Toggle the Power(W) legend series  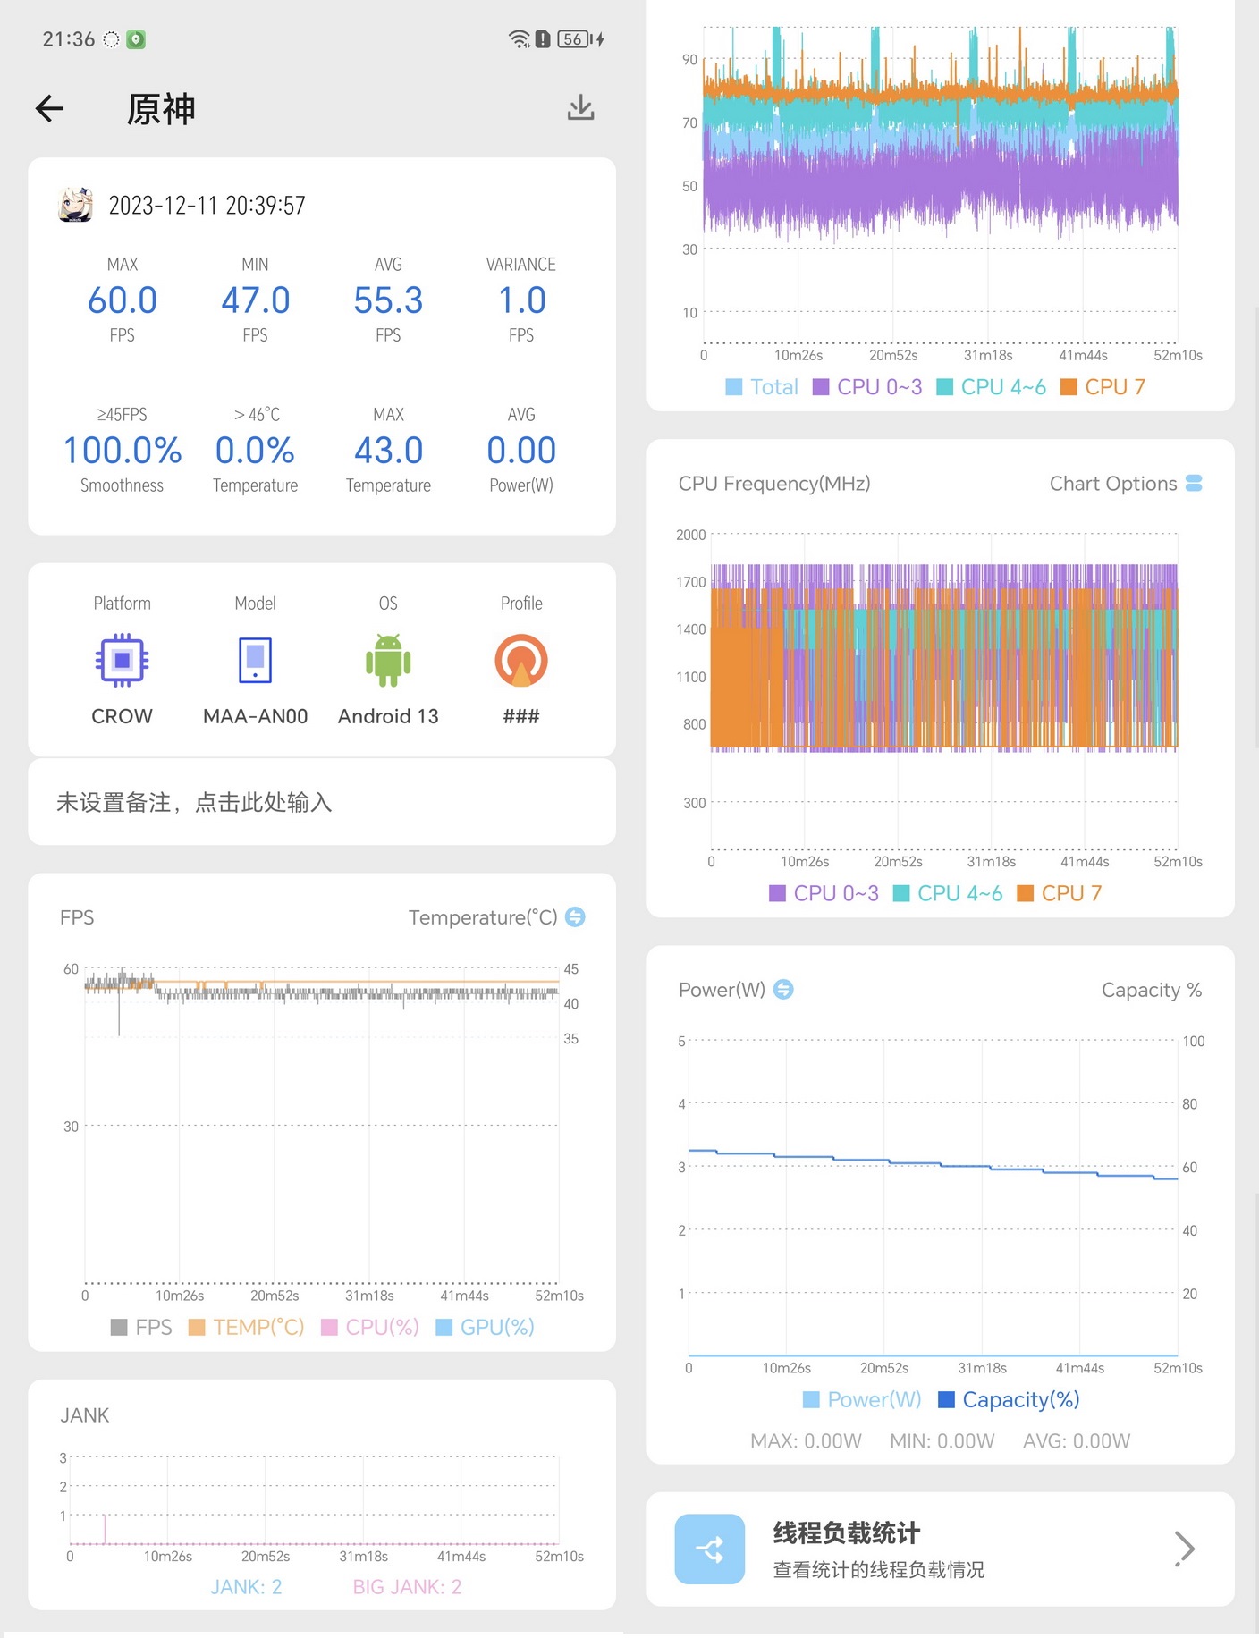[x=862, y=1399]
